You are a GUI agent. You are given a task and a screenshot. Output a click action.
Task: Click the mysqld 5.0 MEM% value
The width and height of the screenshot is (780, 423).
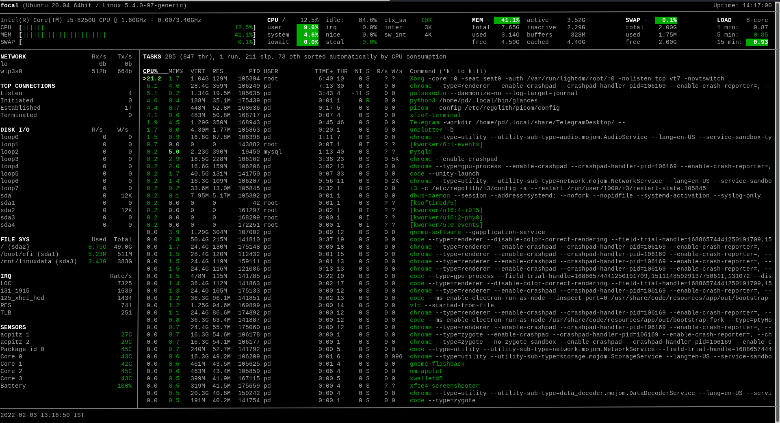[174, 152]
